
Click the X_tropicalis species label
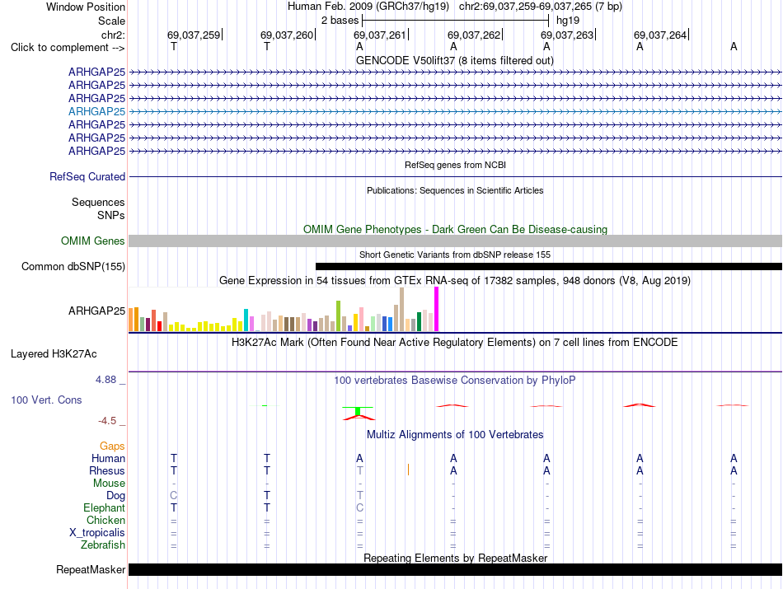(97, 533)
